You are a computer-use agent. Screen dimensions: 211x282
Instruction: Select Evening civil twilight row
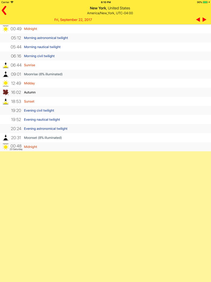pos(105,111)
